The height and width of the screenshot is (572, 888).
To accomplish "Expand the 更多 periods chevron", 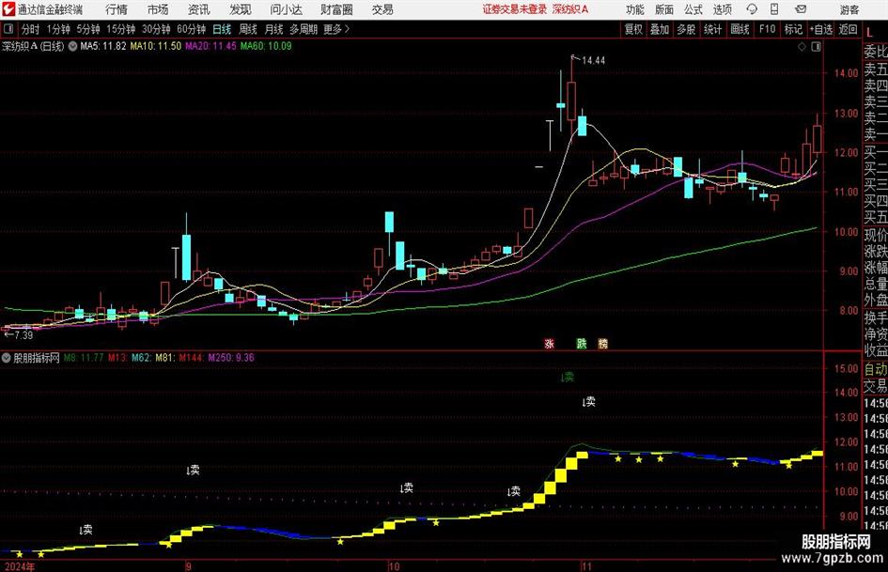I will (x=336, y=29).
